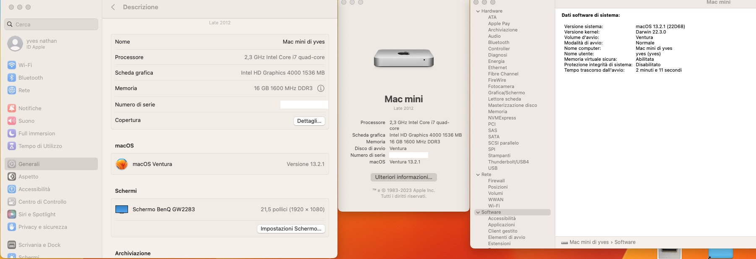
Task: Select Energia in Hardware list
Action: [497, 61]
